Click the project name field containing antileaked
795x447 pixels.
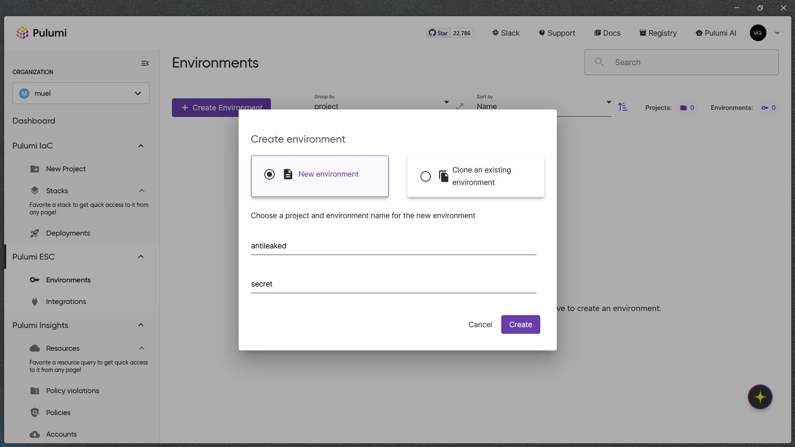(x=394, y=246)
